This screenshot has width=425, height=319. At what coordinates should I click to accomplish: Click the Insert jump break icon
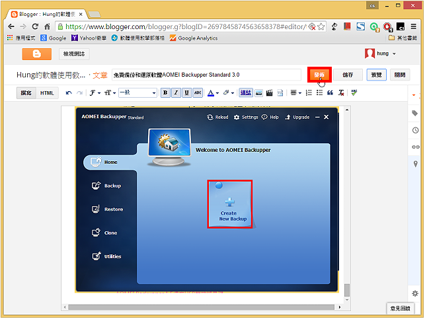pyautogui.click(x=280, y=93)
